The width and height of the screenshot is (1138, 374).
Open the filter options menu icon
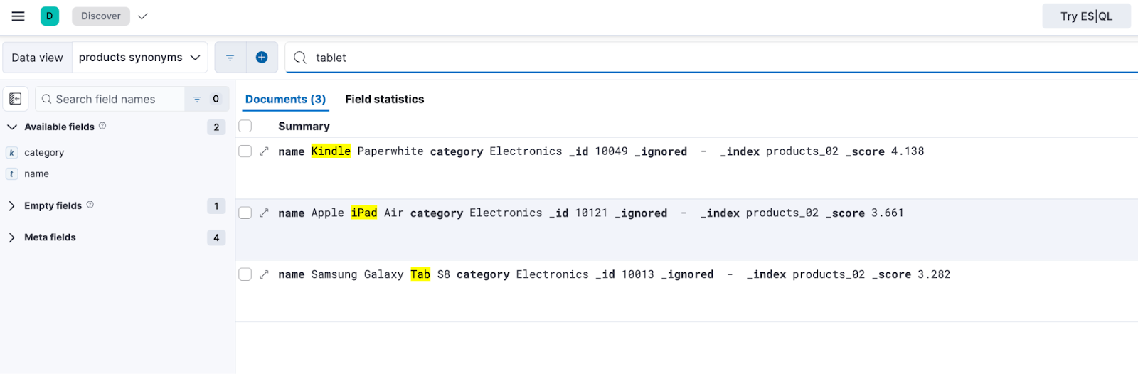(x=230, y=58)
